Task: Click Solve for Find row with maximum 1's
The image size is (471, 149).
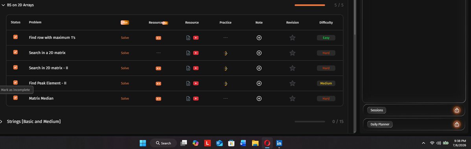Action: [125, 38]
